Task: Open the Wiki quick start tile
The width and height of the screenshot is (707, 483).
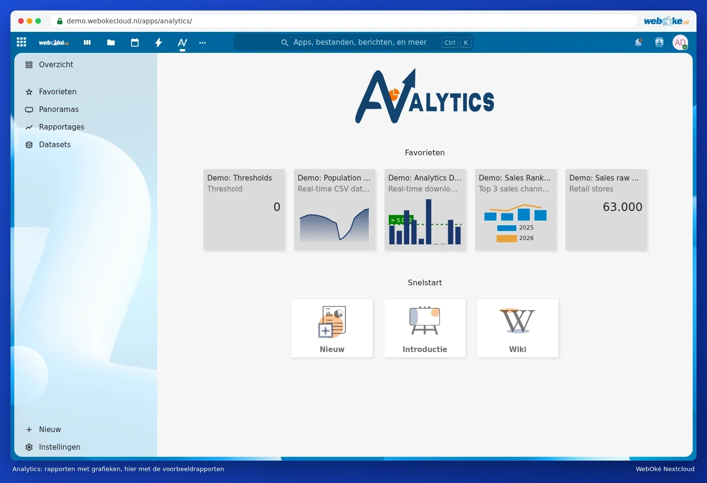Action: click(518, 328)
